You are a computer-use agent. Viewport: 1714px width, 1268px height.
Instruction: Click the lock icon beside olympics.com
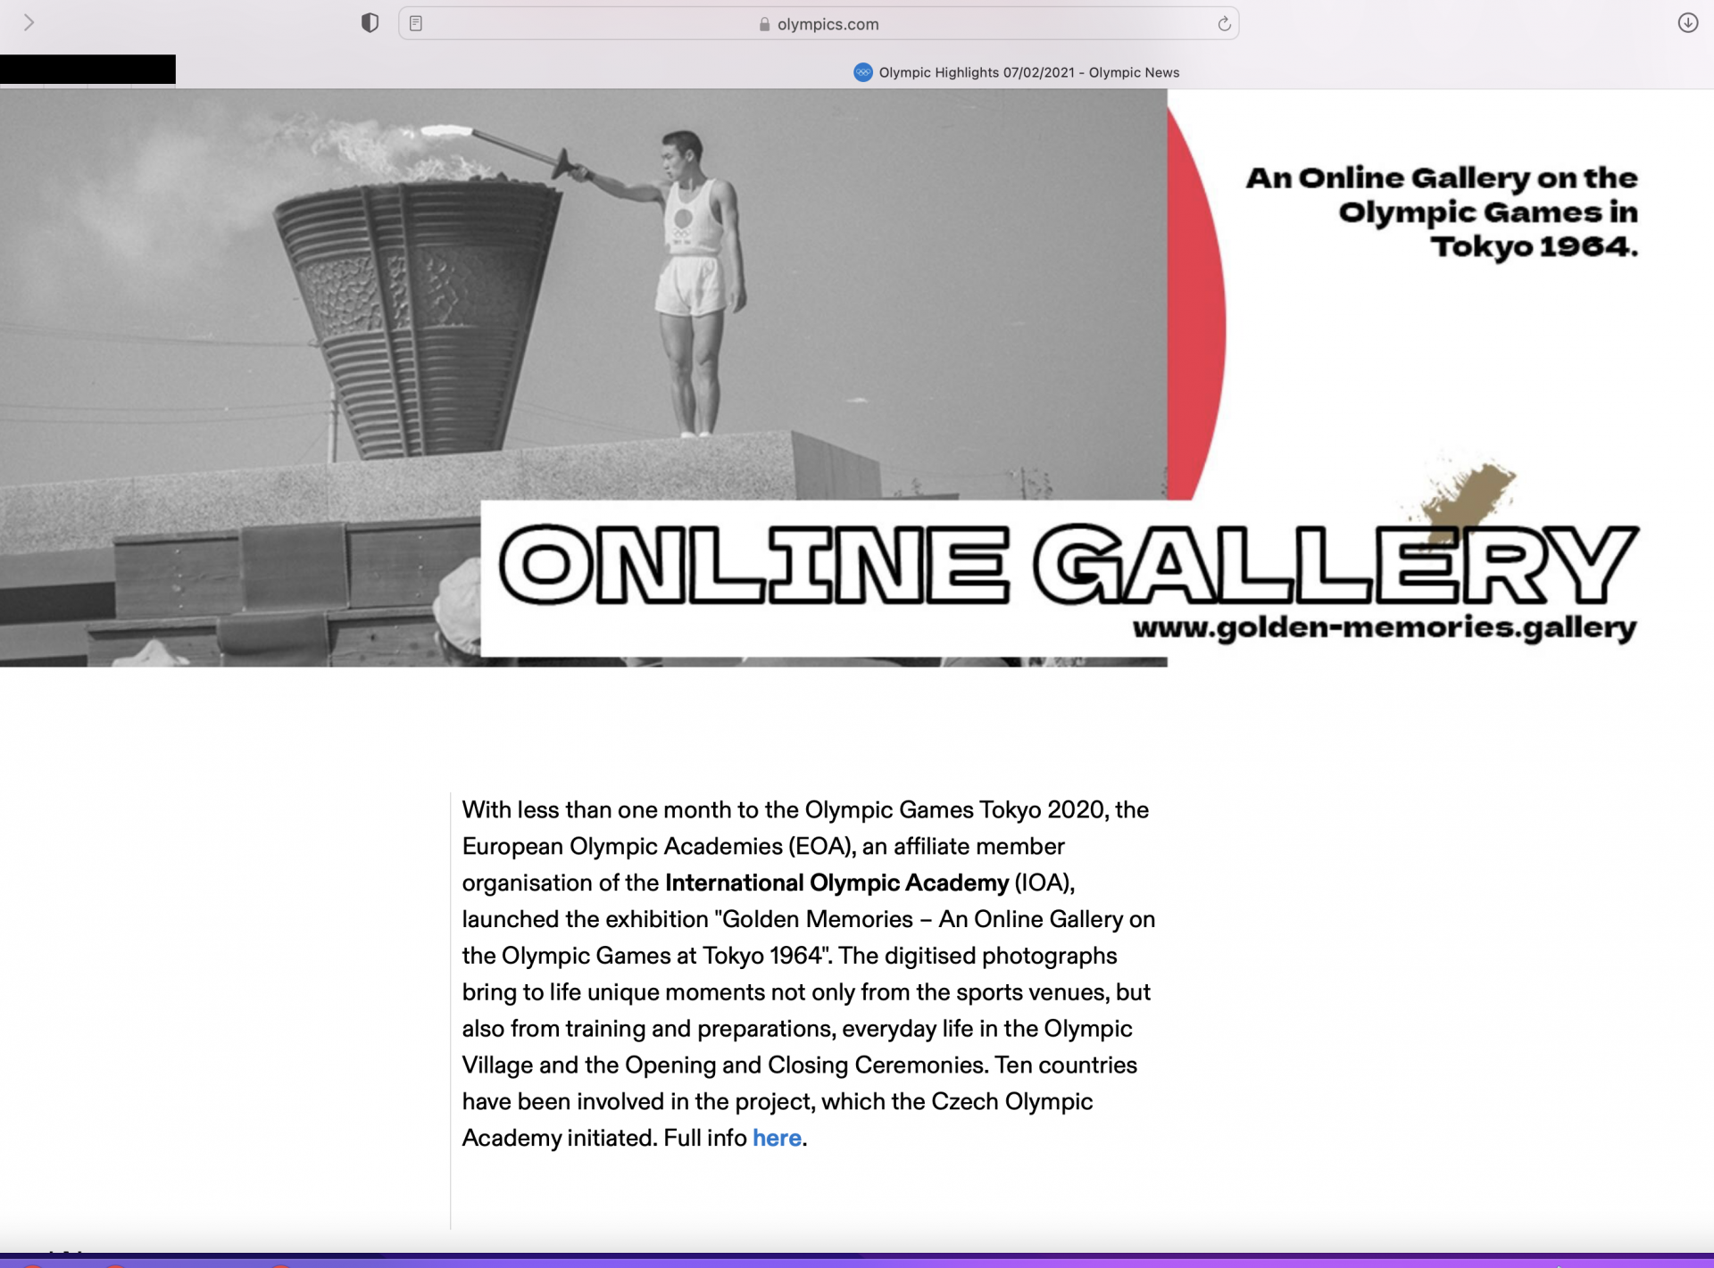point(764,25)
